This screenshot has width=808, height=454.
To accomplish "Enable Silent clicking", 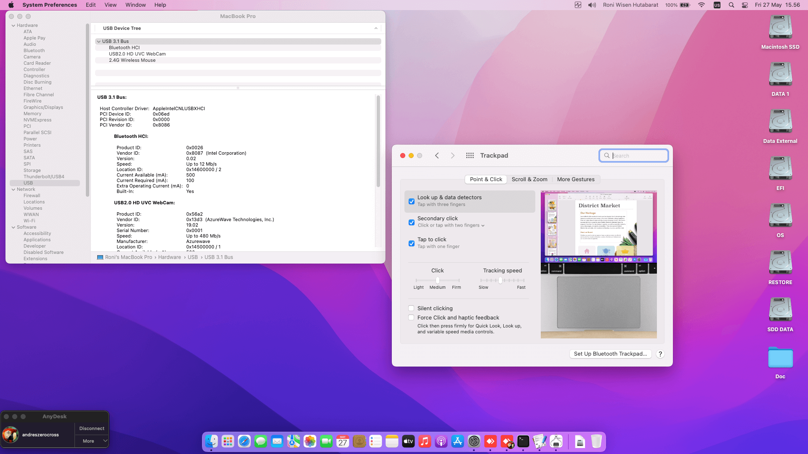I will coord(411,308).
